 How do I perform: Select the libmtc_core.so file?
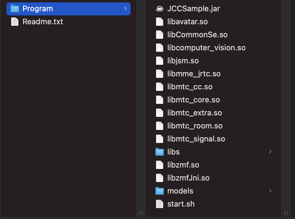tap(193, 100)
